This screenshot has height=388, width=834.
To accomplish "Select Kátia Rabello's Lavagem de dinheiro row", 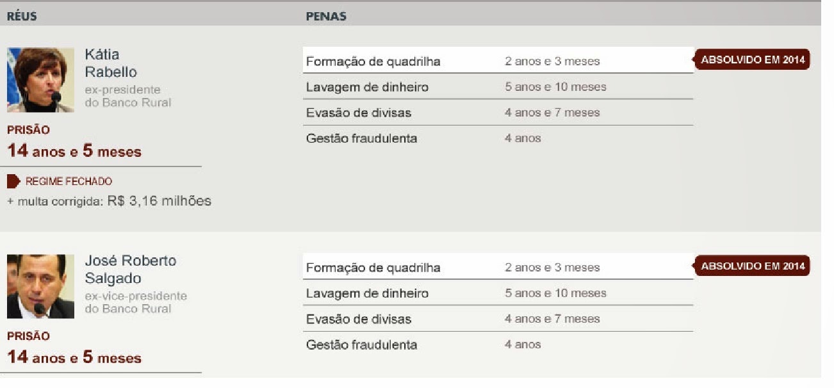I will click(x=498, y=86).
